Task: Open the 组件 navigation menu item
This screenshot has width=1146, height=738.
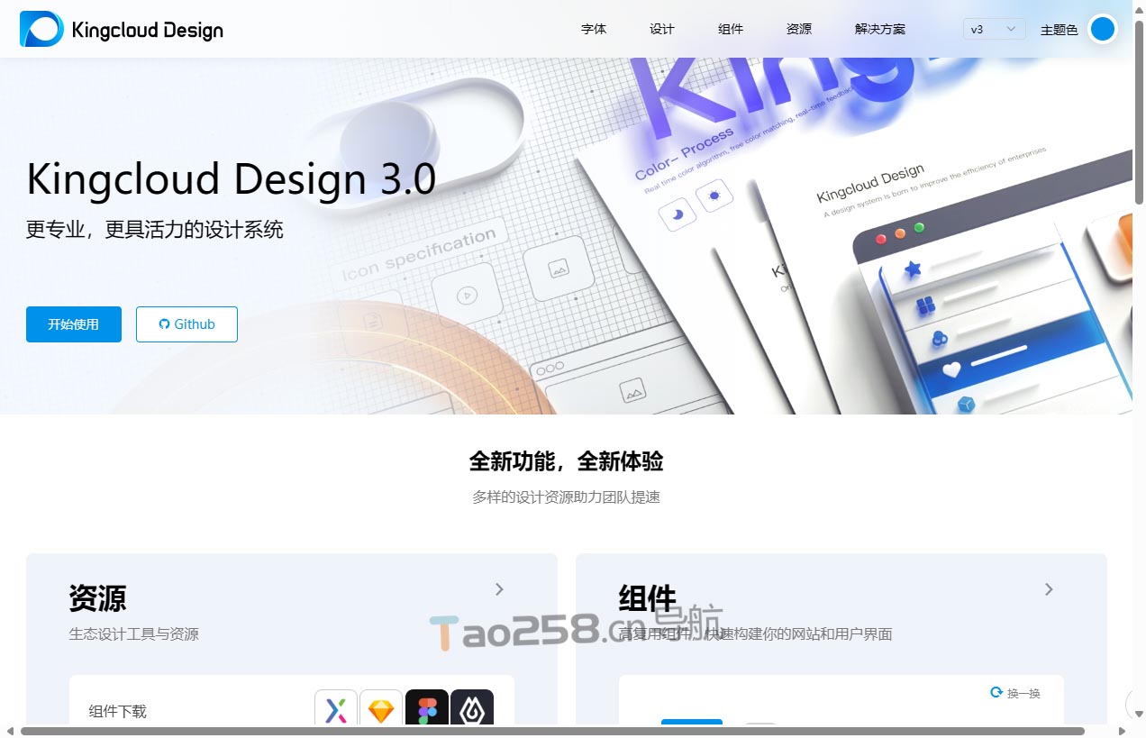Action: point(731,29)
